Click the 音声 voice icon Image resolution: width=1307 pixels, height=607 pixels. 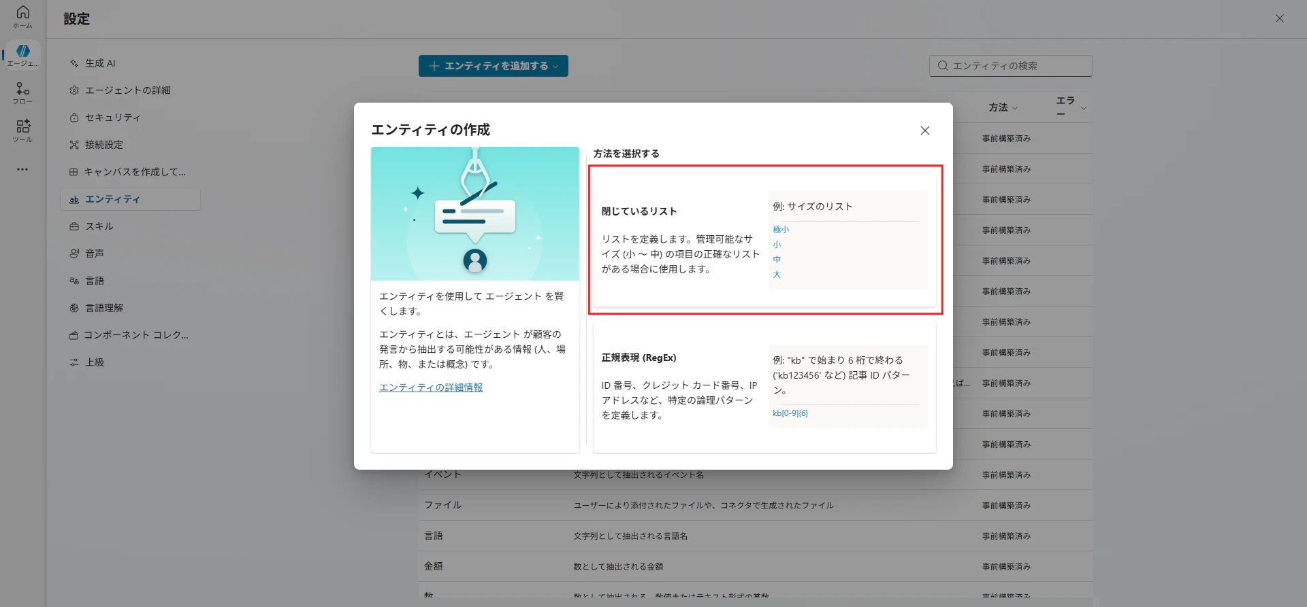(x=74, y=254)
